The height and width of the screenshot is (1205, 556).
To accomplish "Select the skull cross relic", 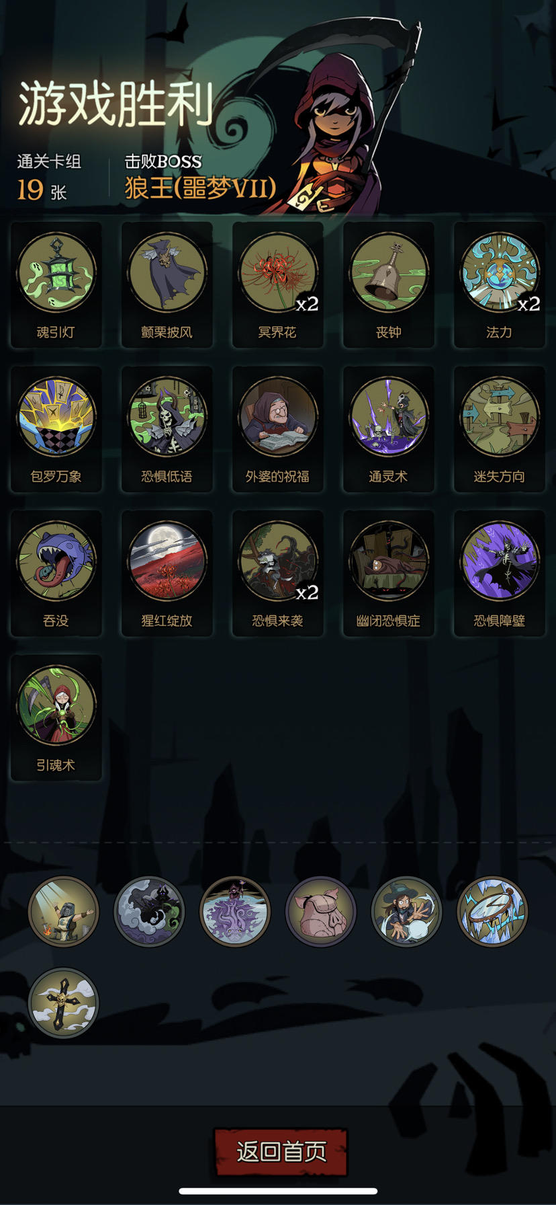I will (x=64, y=1003).
